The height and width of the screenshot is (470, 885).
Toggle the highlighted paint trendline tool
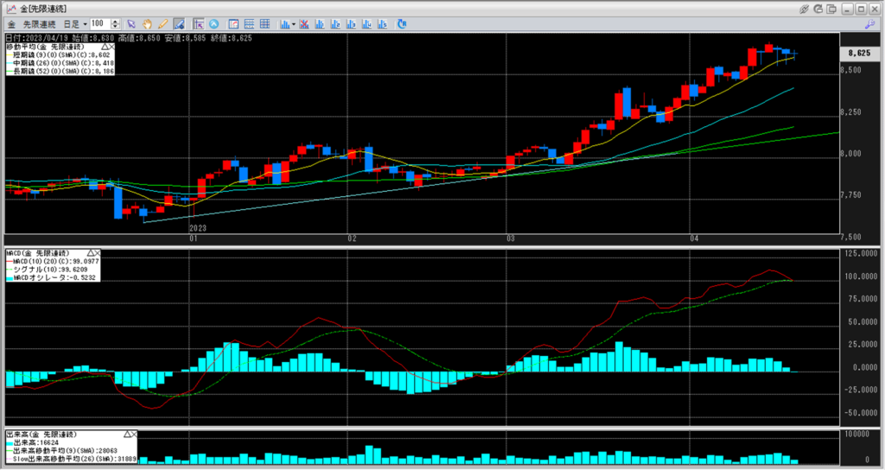[x=178, y=23]
